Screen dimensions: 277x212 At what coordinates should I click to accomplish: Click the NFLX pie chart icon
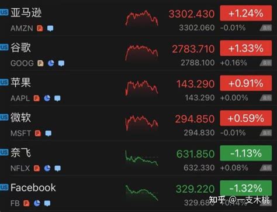pyautogui.click(x=47, y=168)
